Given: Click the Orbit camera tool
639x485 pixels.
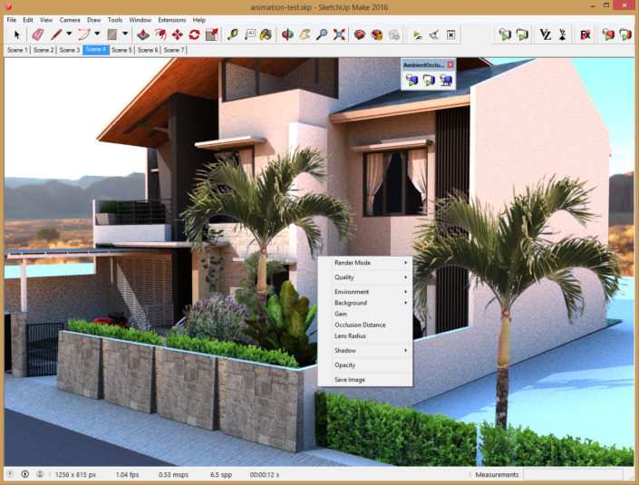Looking at the screenshot, I should point(288,34).
